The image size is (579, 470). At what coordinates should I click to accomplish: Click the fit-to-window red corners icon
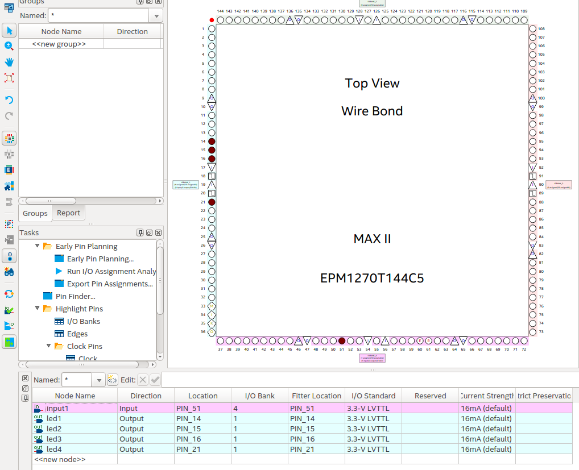[x=9, y=78]
